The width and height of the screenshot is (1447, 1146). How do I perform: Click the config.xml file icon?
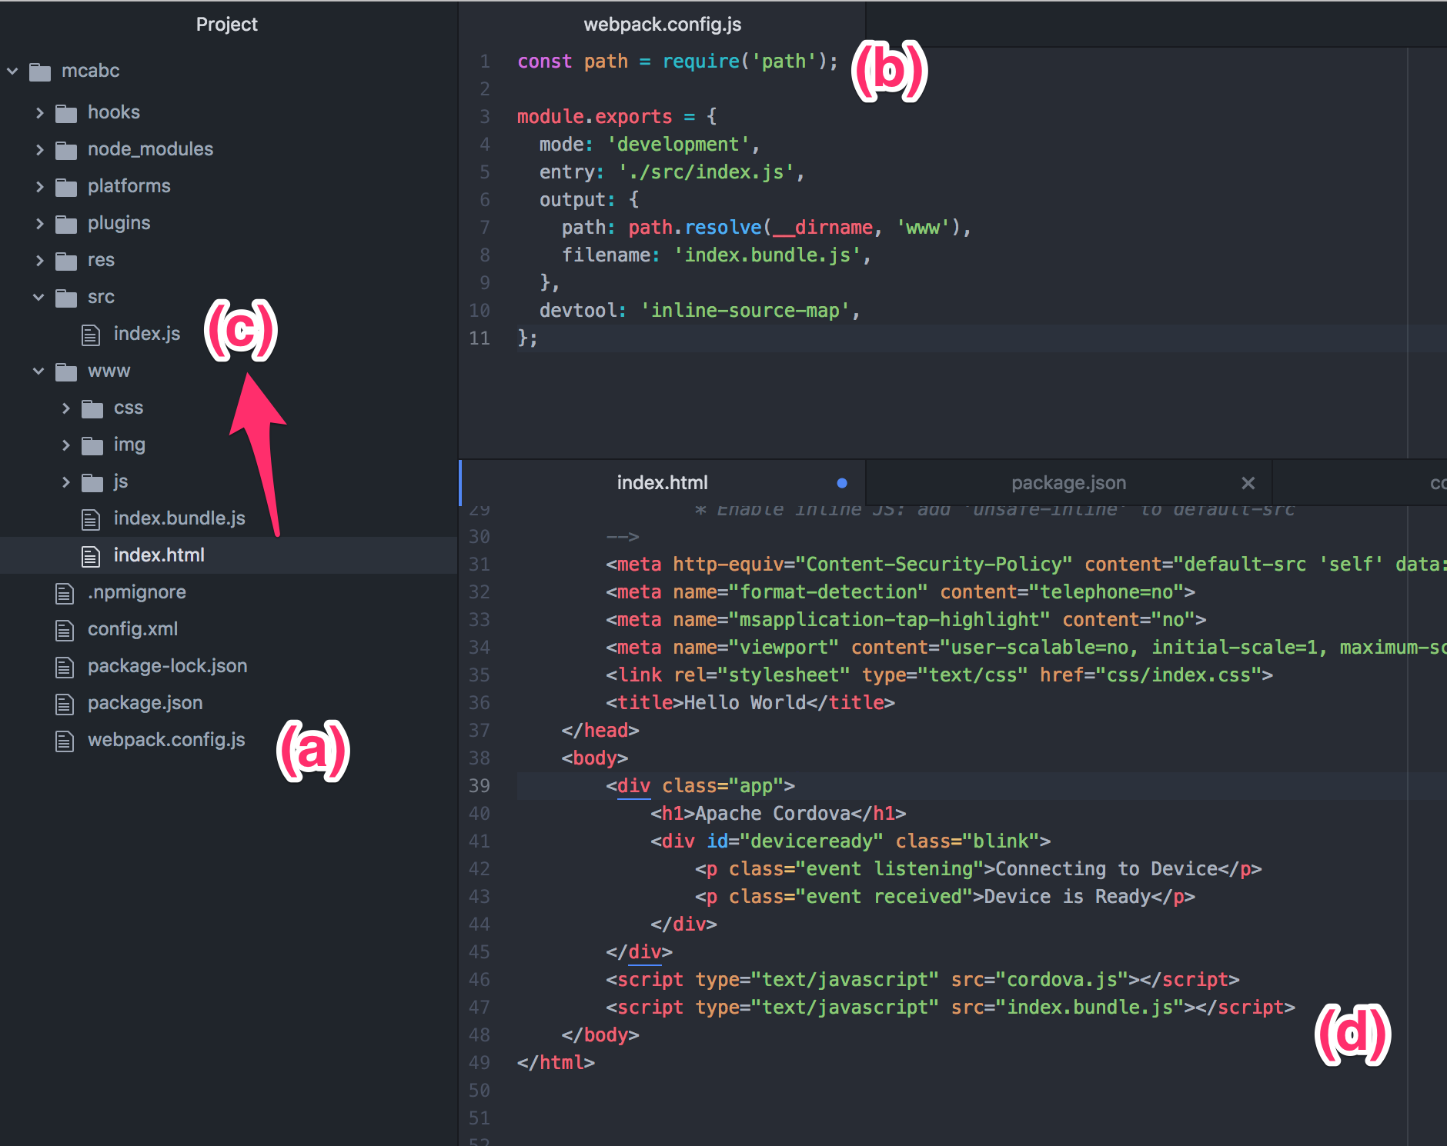(65, 629)
